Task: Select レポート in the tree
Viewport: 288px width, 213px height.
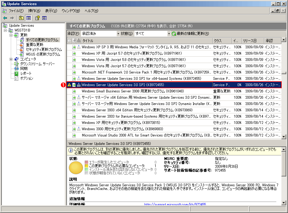Action: click(26, 73)
